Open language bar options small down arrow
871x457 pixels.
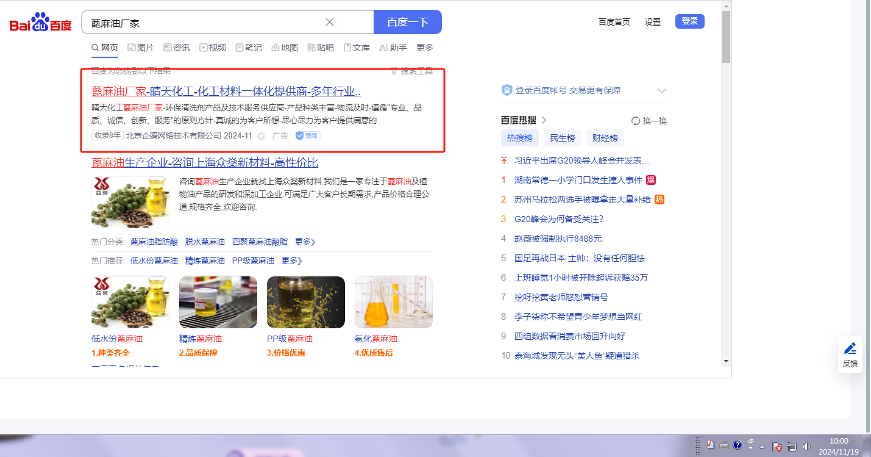click(751, 448)
